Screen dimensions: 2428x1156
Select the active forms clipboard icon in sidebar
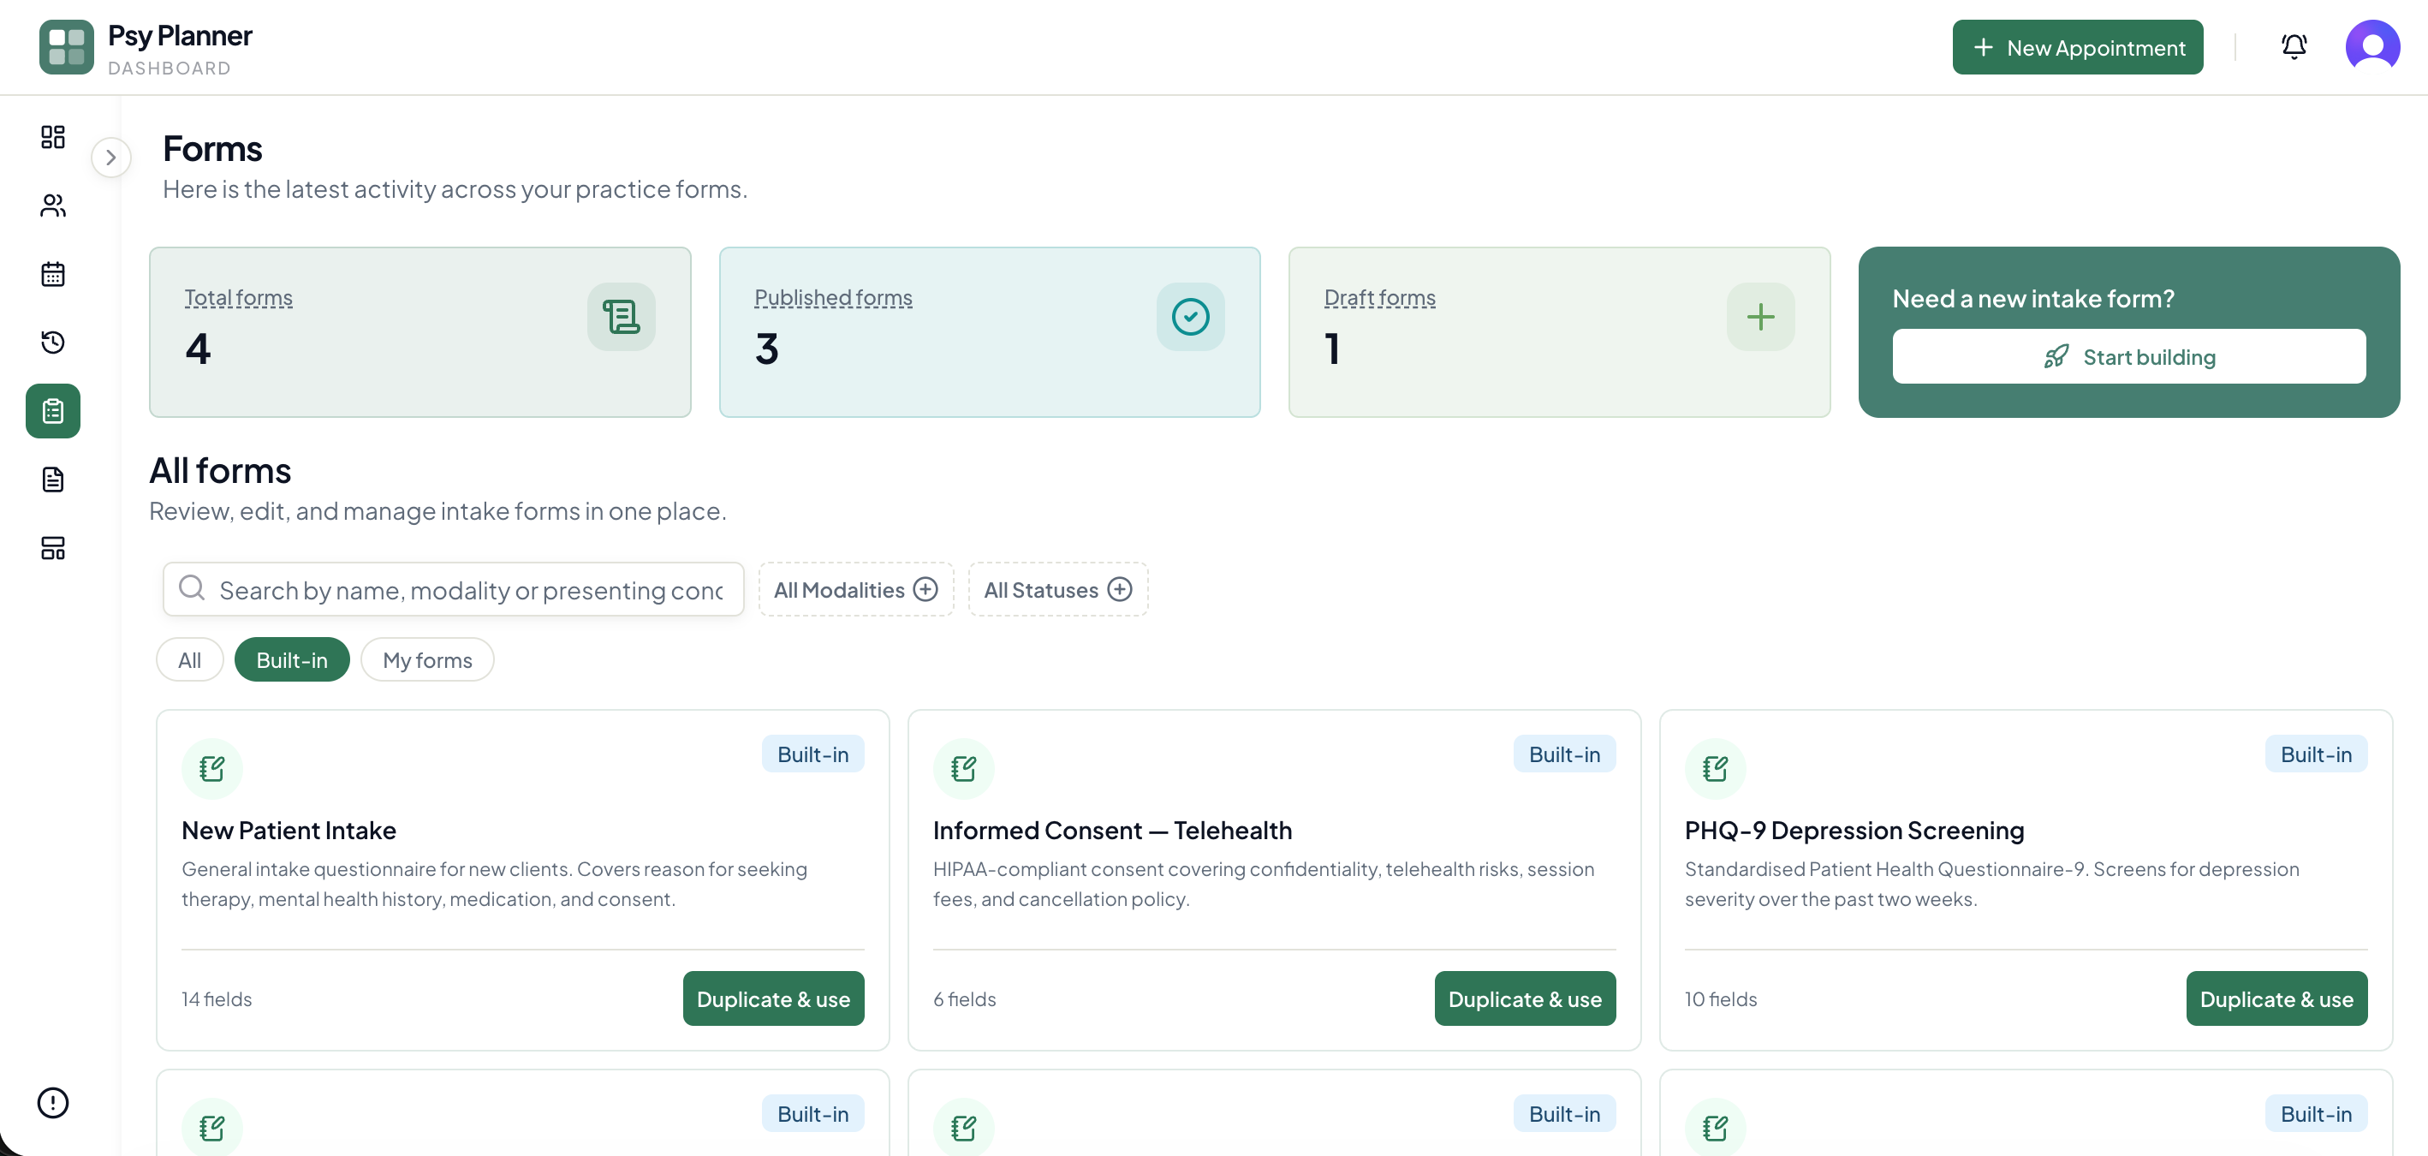point(53,411)
